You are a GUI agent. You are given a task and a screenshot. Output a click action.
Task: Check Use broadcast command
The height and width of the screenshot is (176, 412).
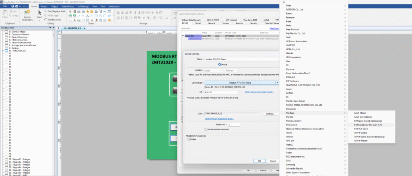(x=206, y=129)
